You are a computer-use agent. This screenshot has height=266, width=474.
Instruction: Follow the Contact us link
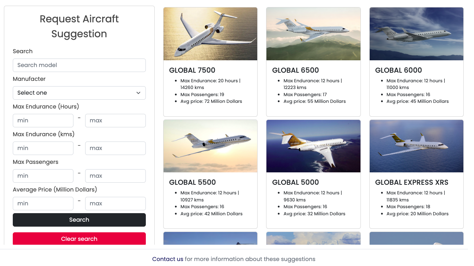167,259
